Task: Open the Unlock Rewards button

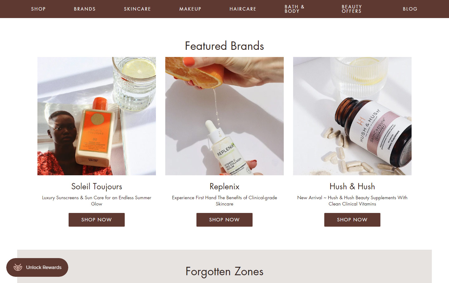Action: (x=37, y=267)
